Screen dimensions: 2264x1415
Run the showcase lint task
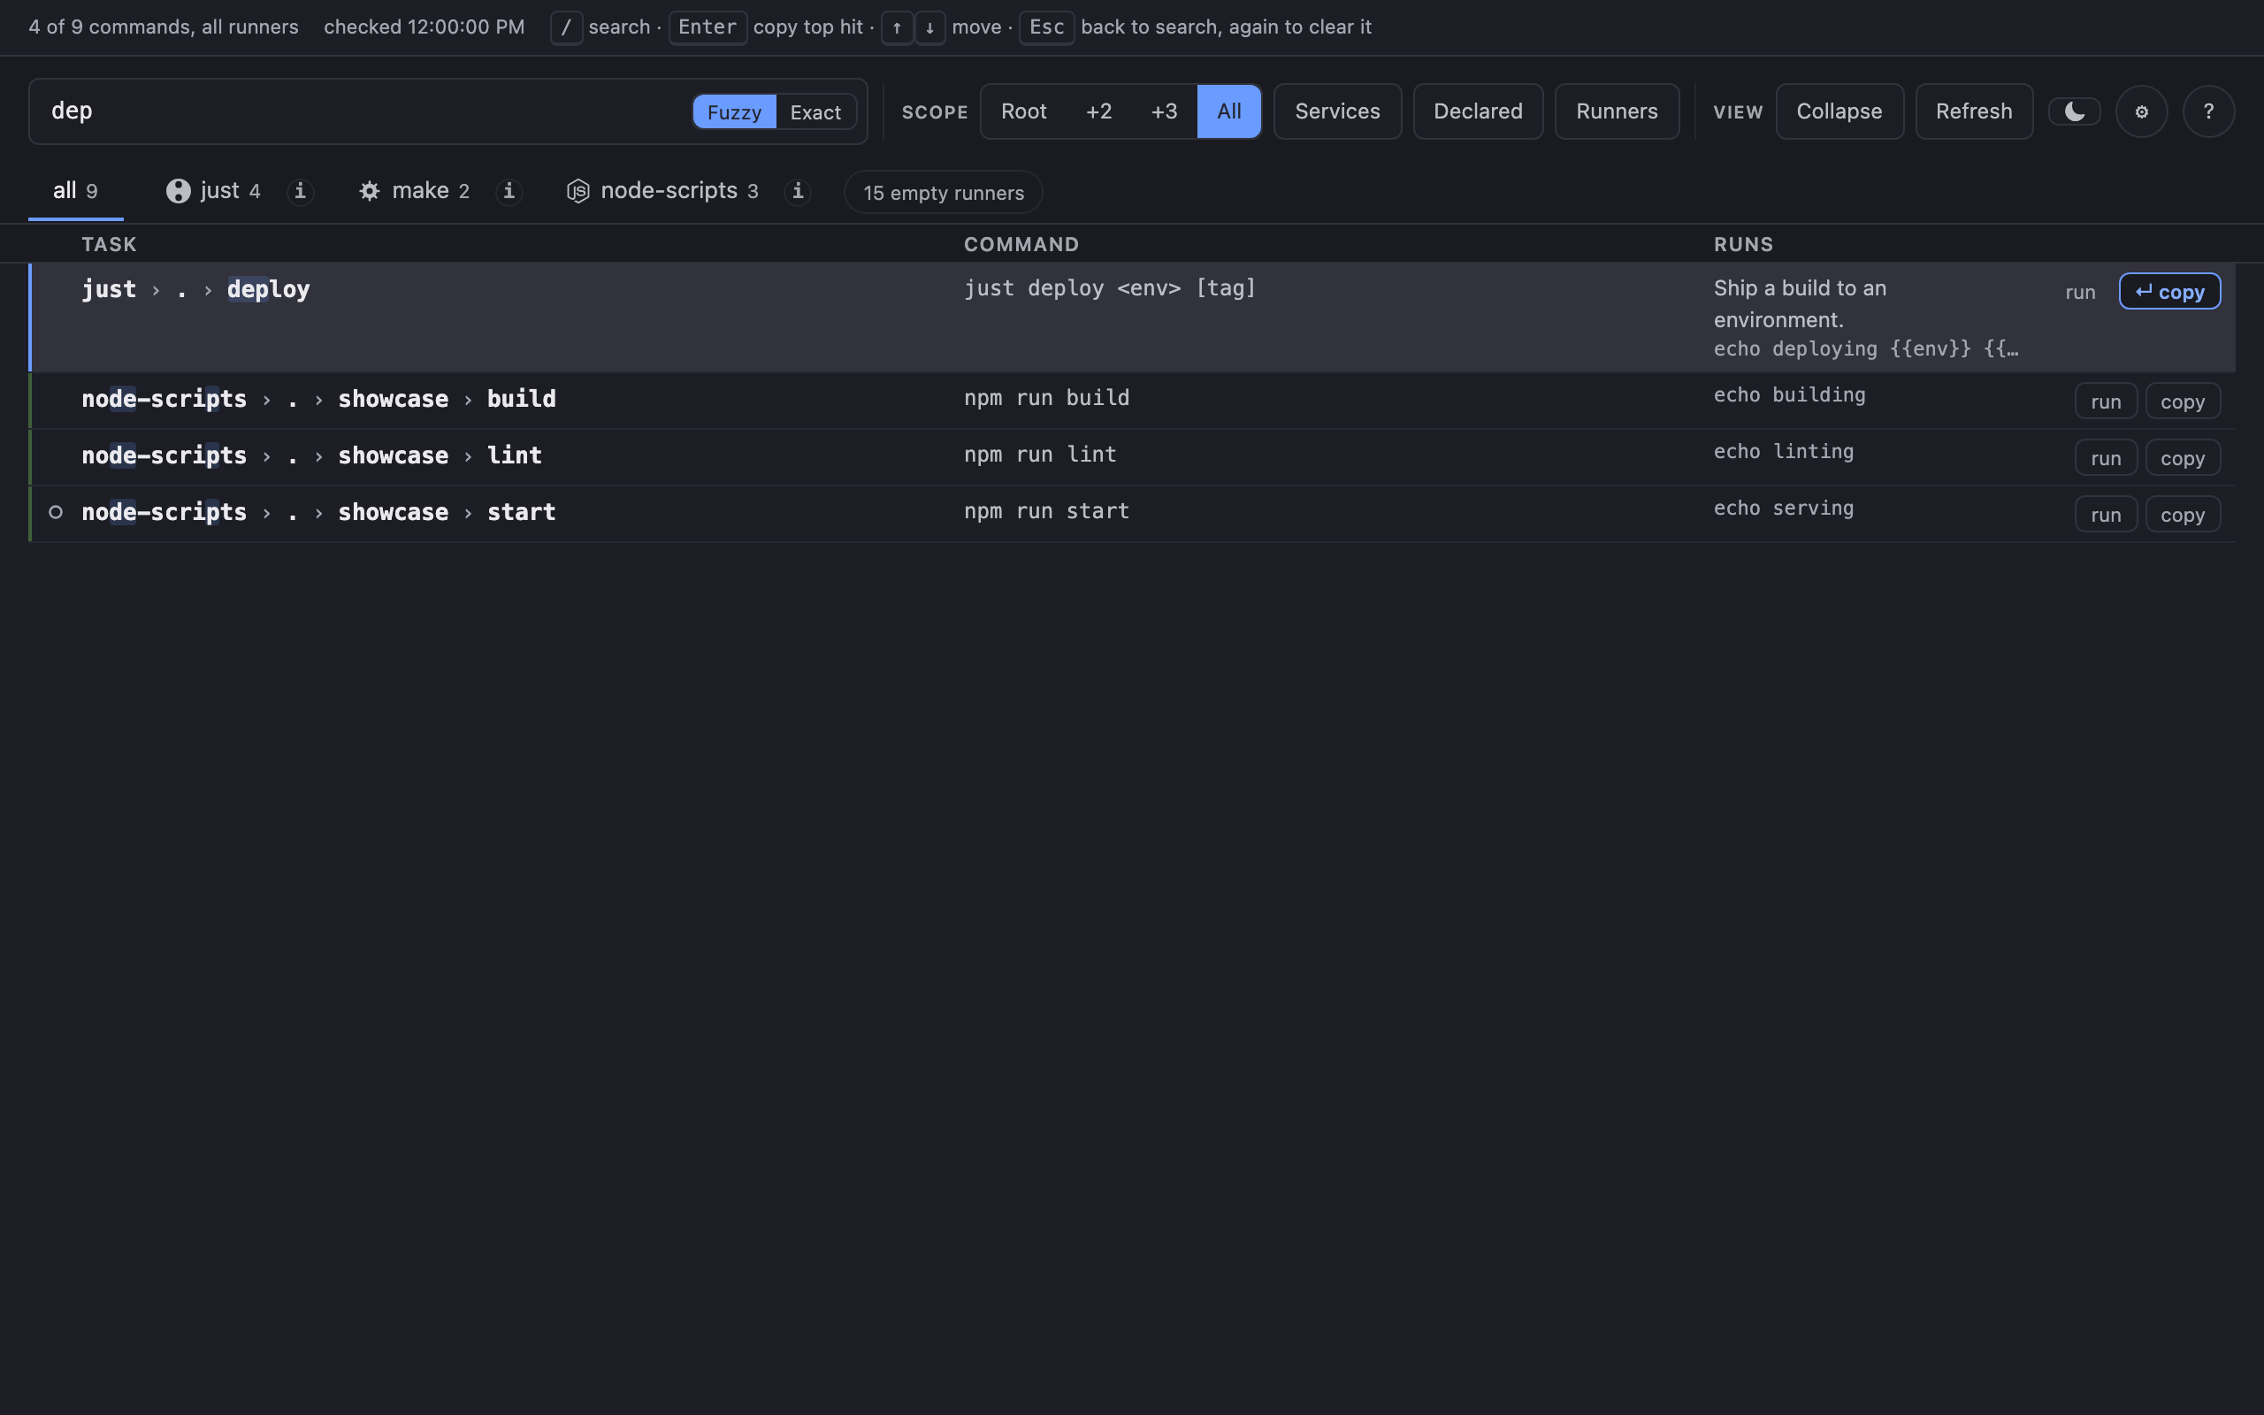2105,459
